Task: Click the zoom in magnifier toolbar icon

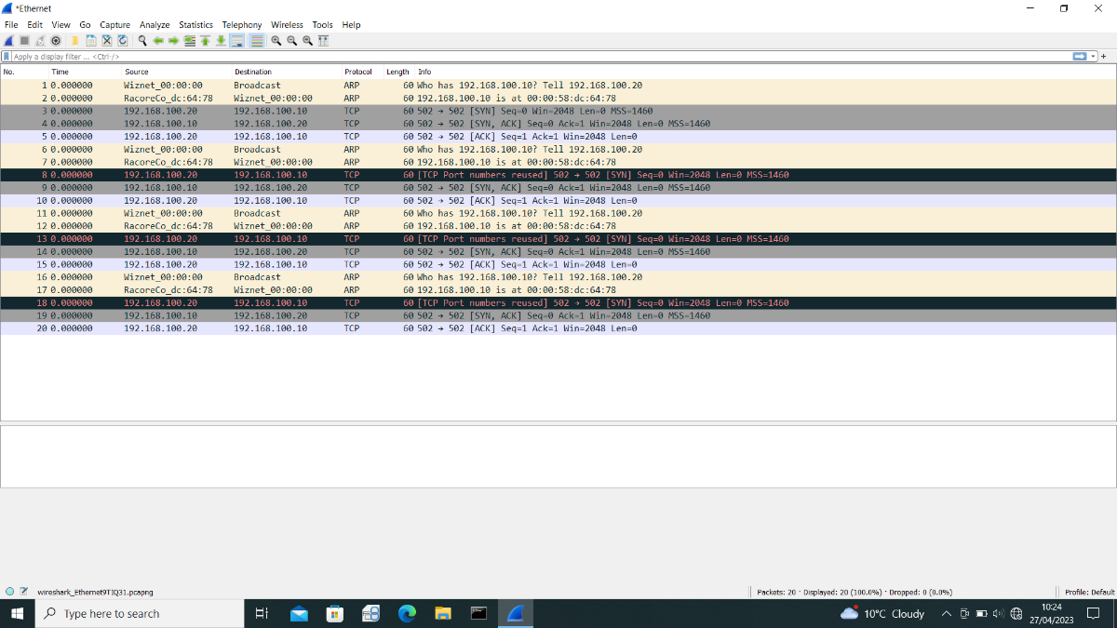Action: click(276, 41)
